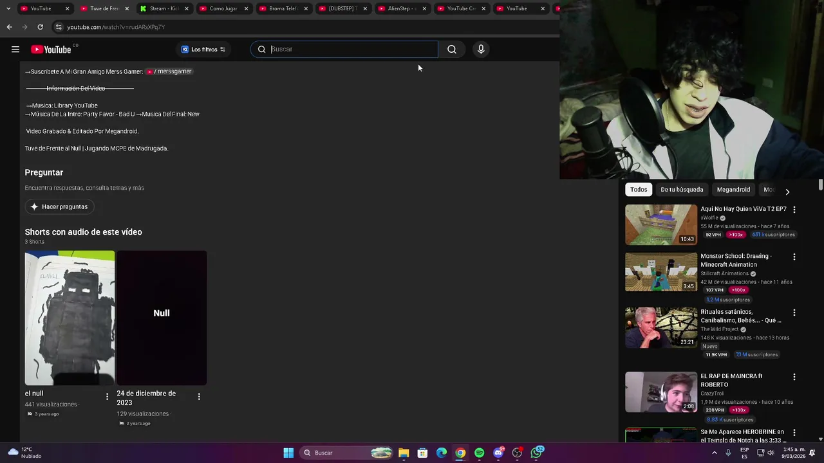
Task: Select the 'Megandroid' filter chip
Action: tap(733, 190)
